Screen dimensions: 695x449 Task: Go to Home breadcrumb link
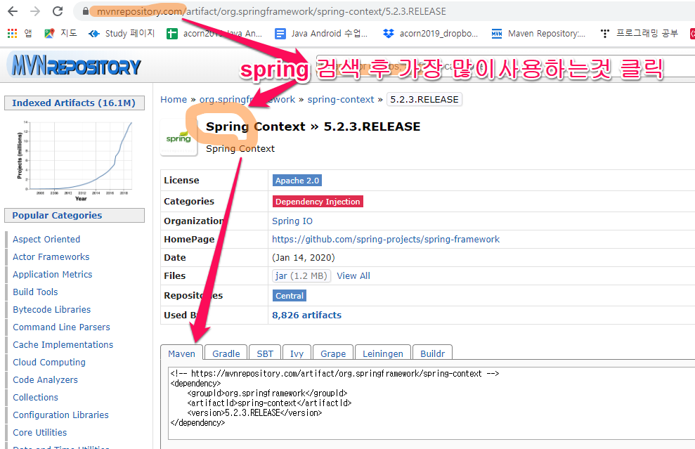(174, 99)
